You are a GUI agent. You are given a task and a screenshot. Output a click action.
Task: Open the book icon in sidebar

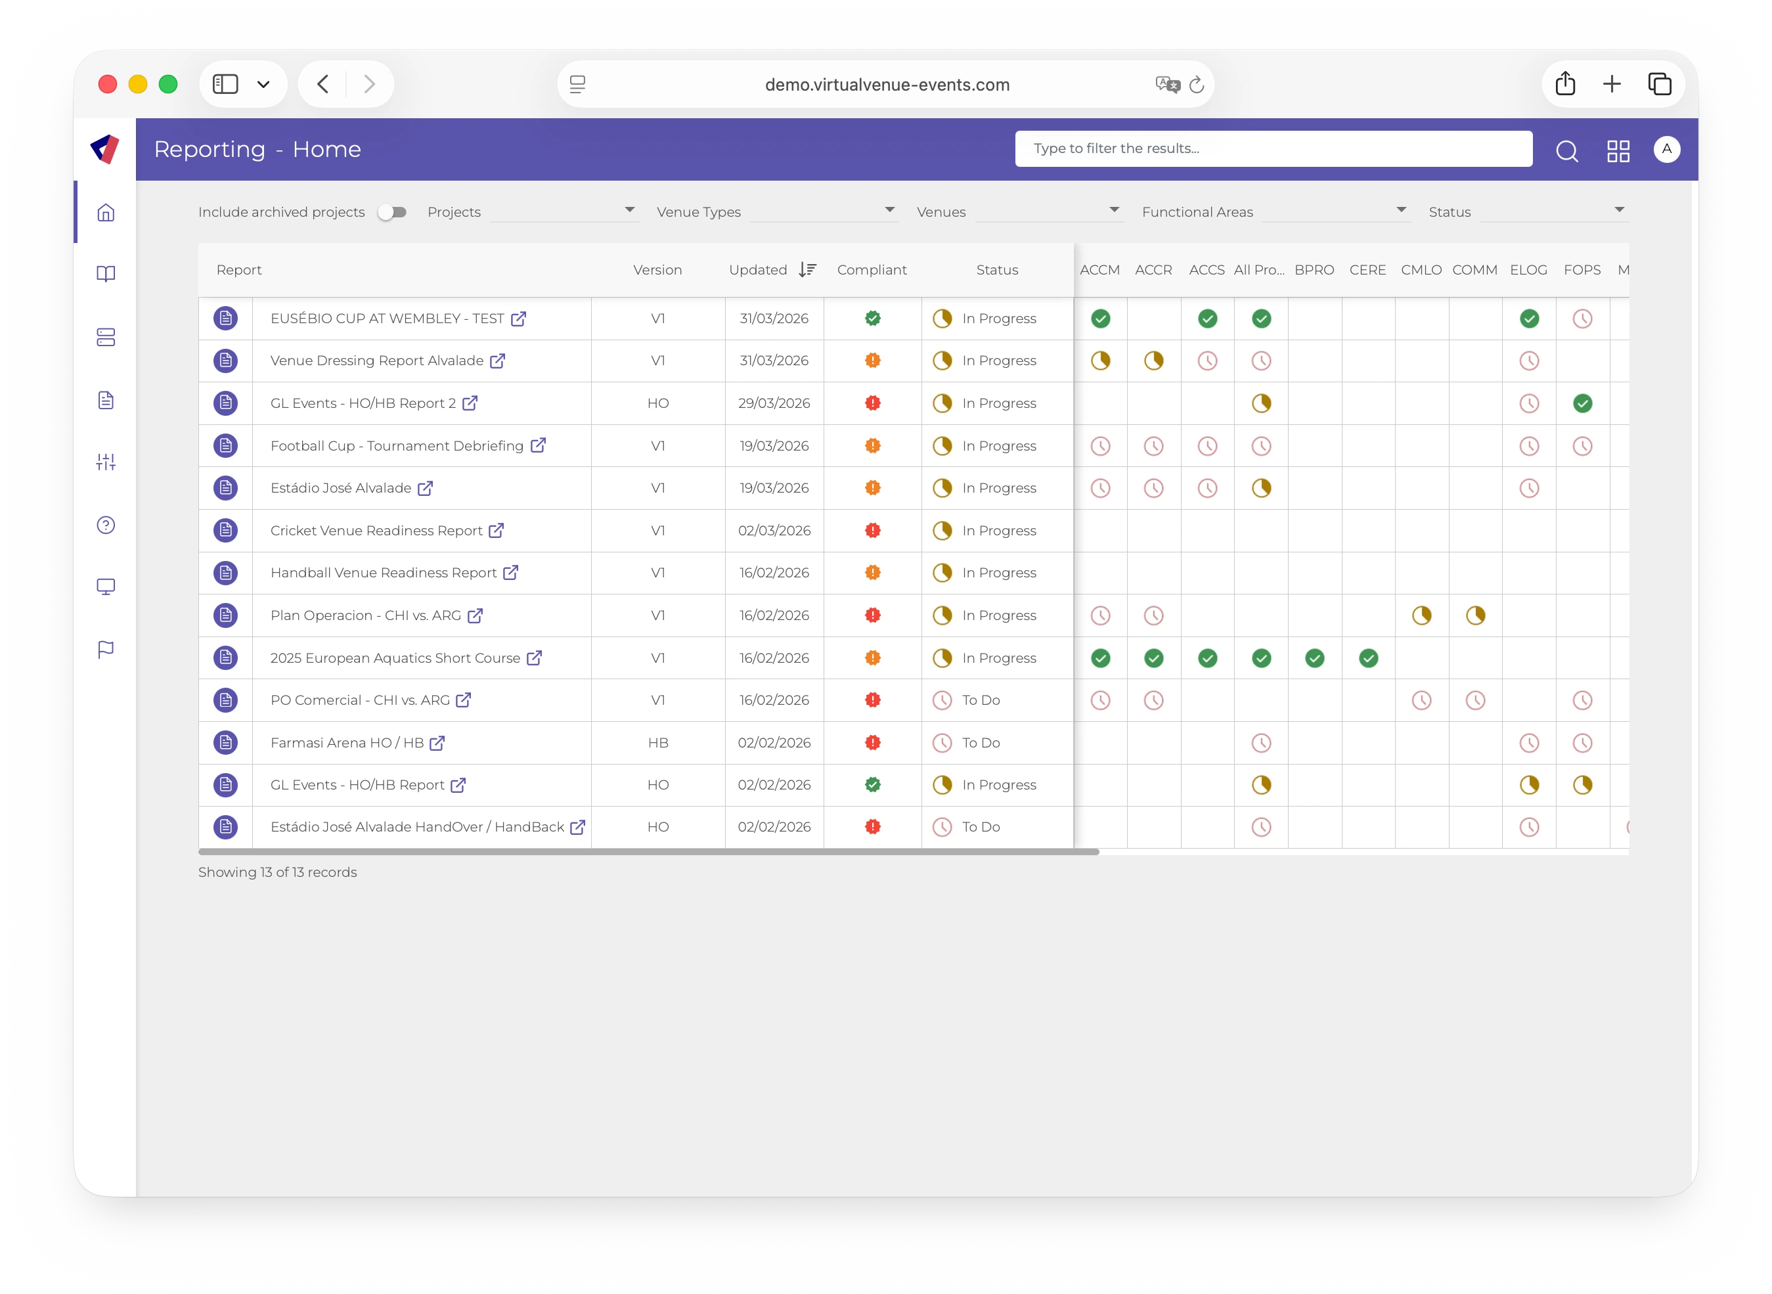point(106,274)
